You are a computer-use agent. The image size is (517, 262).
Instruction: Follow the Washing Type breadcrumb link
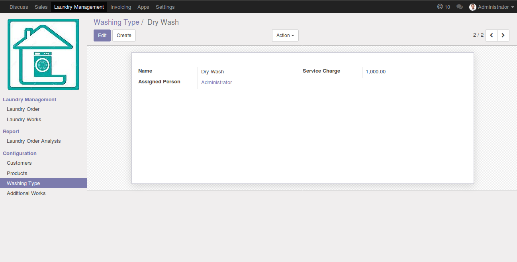click(116, 22)
